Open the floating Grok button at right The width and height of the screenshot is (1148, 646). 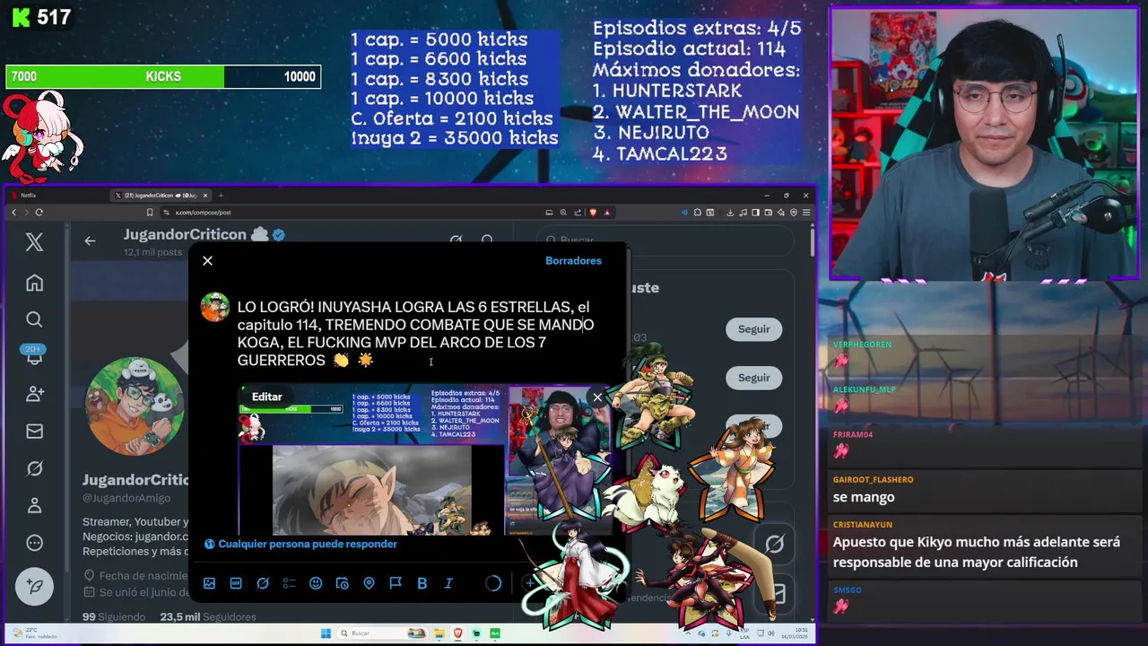coord(775,544)
